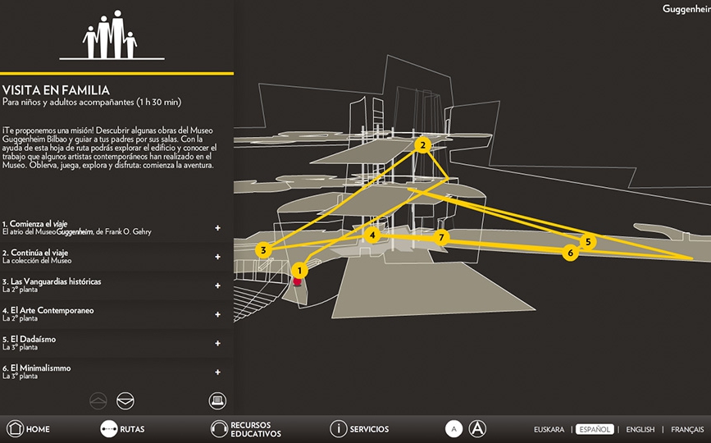Select map stop marker 6
Image resolution: width=711 pixels, height=443 pixels.
coord(571,253)
